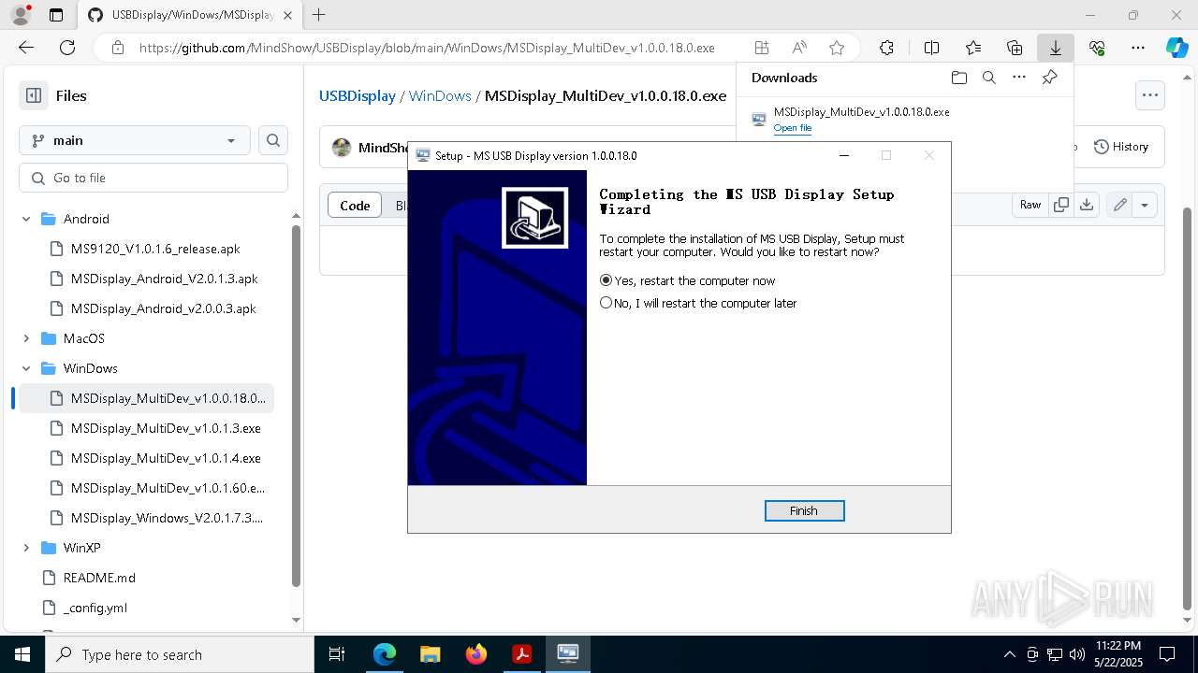
Task: Open Edge profile avatar icon
Action: [21, 15]
